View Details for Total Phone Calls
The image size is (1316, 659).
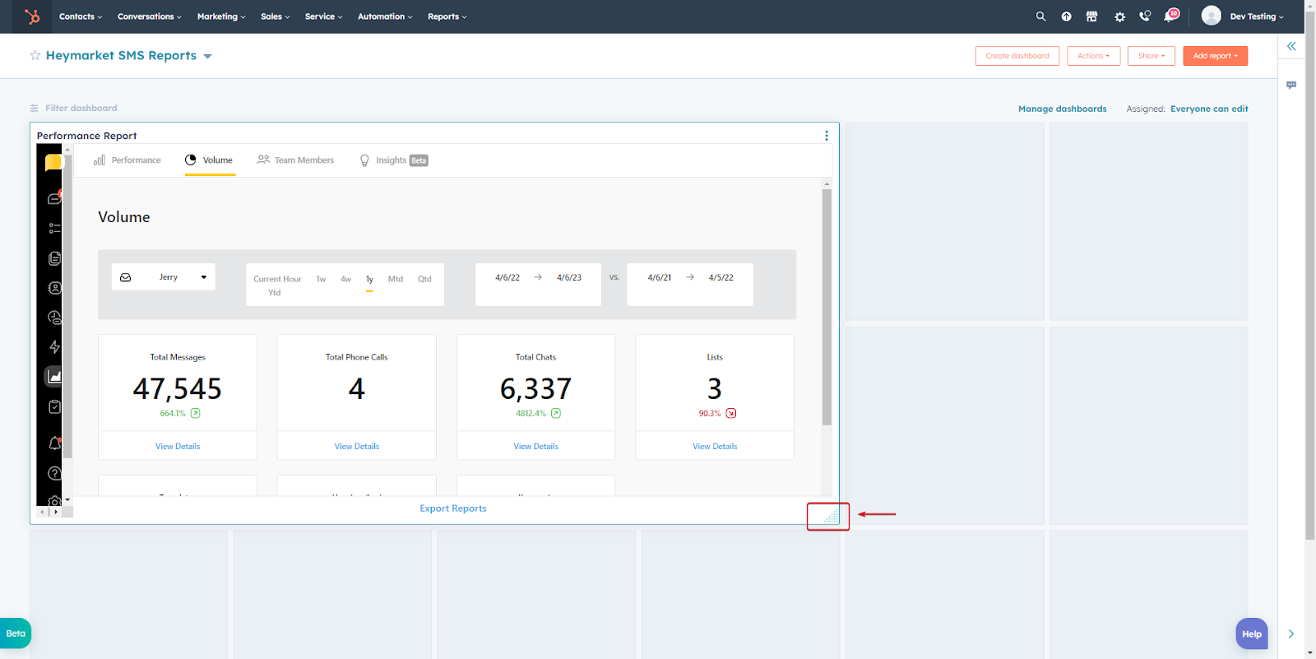[357, 447]
